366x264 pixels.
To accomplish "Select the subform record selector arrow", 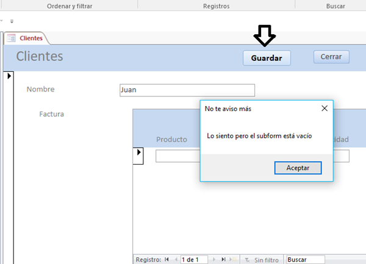I will tap(138, 152).
